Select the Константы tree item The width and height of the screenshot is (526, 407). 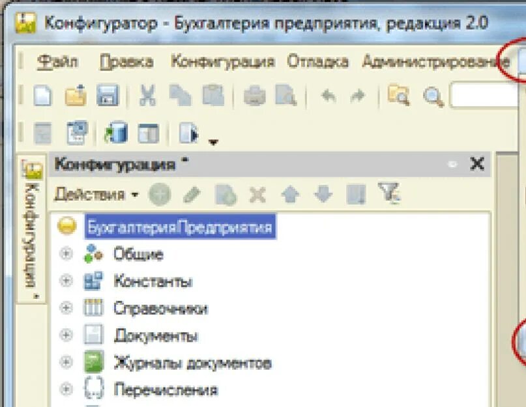pos(153,281)
